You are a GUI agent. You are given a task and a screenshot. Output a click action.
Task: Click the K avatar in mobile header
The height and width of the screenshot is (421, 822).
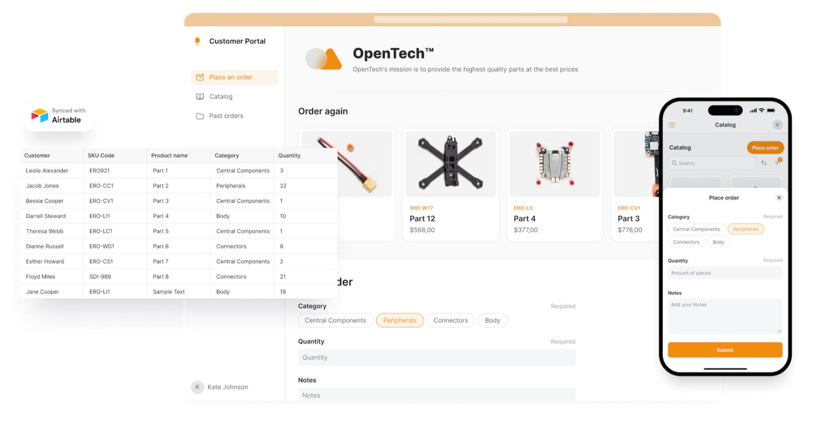[x=777, y=125]
